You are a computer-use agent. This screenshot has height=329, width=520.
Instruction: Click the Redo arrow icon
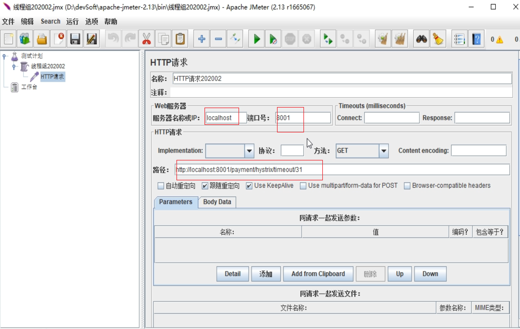130,39
